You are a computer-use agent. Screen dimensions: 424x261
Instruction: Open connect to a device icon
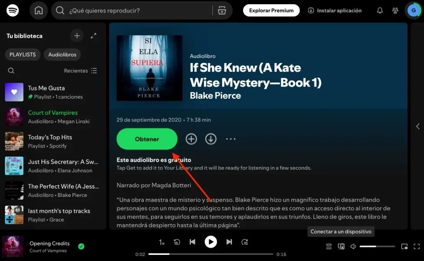coord(341,247)
